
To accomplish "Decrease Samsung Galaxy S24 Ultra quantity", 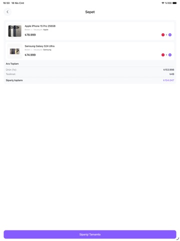I will 163,55.
